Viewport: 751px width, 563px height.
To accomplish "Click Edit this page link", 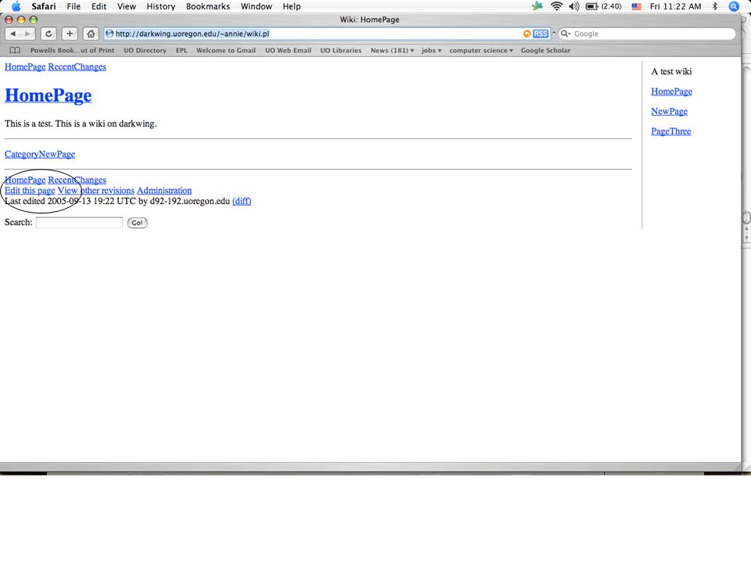I will point(30,191).
